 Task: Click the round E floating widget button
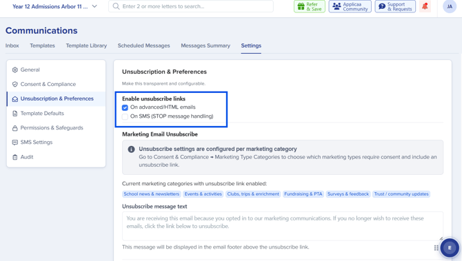[x=450, y=248]
